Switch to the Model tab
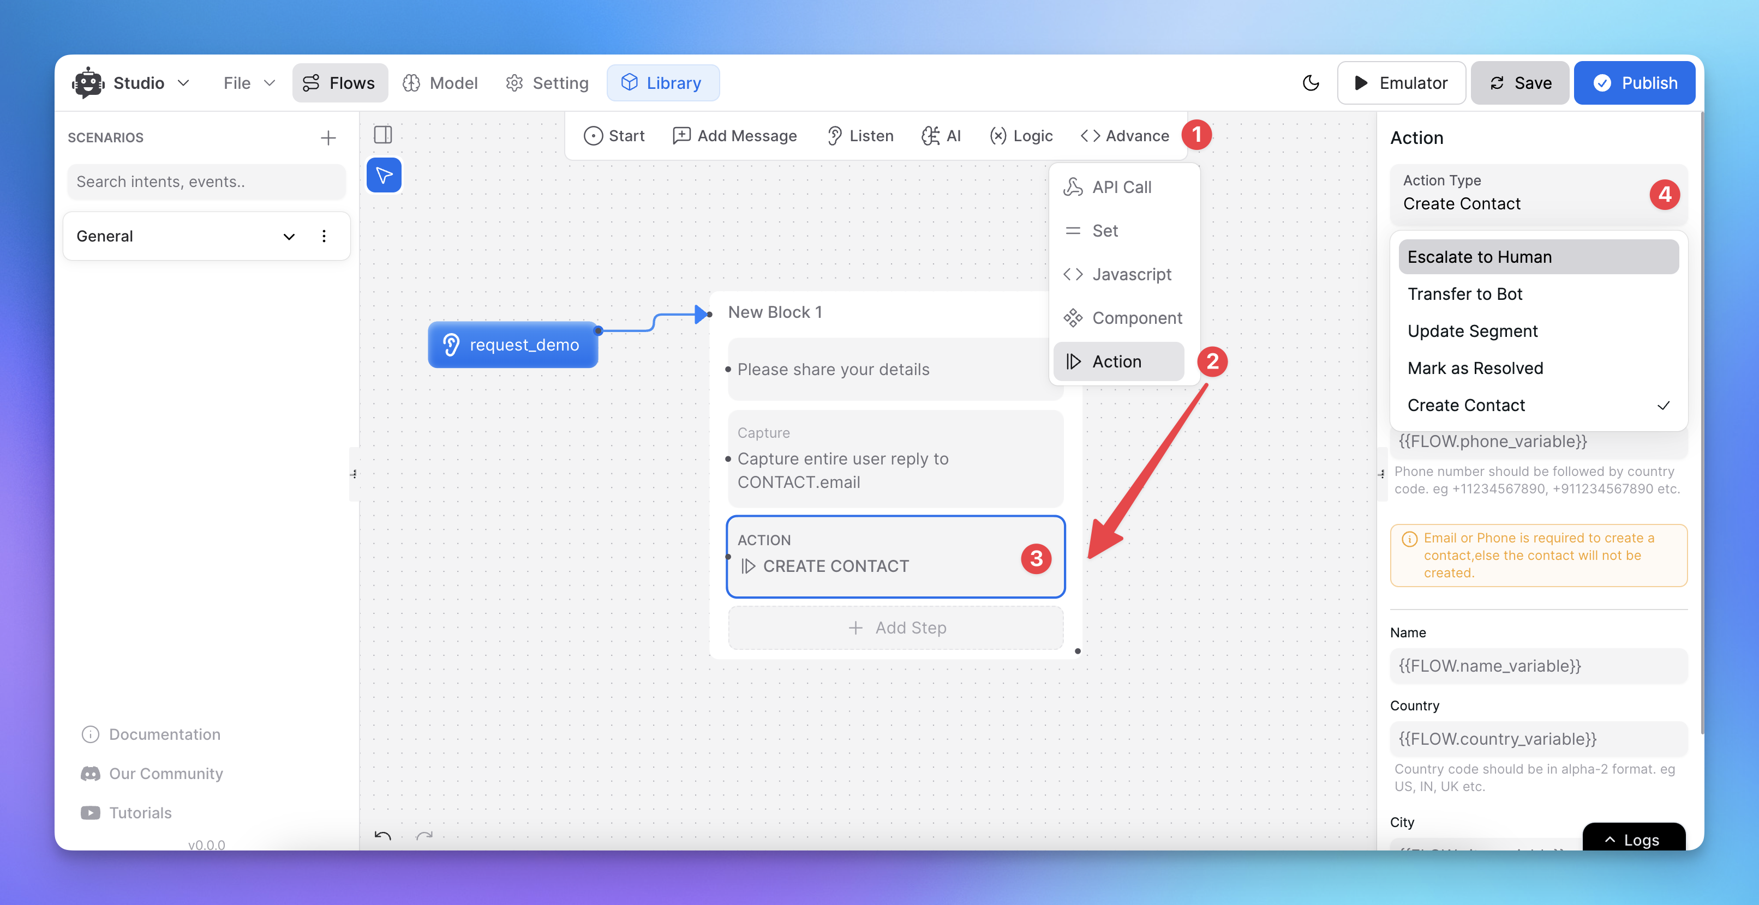The height and width of the screenshot is (905, 1759). [440, 82]
